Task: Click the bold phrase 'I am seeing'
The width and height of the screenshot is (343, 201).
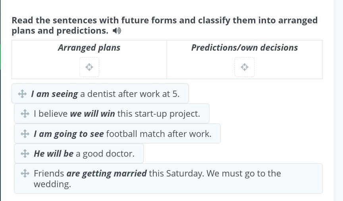Action: click(54, 94)
